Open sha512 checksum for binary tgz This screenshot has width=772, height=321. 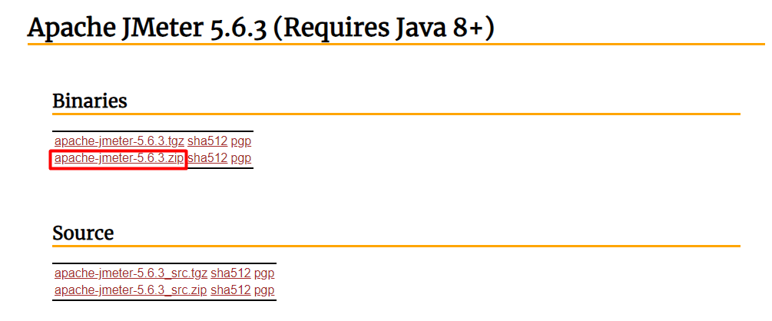207,141
